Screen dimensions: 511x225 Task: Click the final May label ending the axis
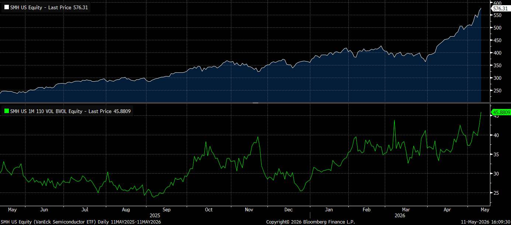click(x=484, y=209)
